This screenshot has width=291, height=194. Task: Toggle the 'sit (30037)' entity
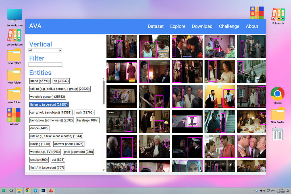pos(61,81)
